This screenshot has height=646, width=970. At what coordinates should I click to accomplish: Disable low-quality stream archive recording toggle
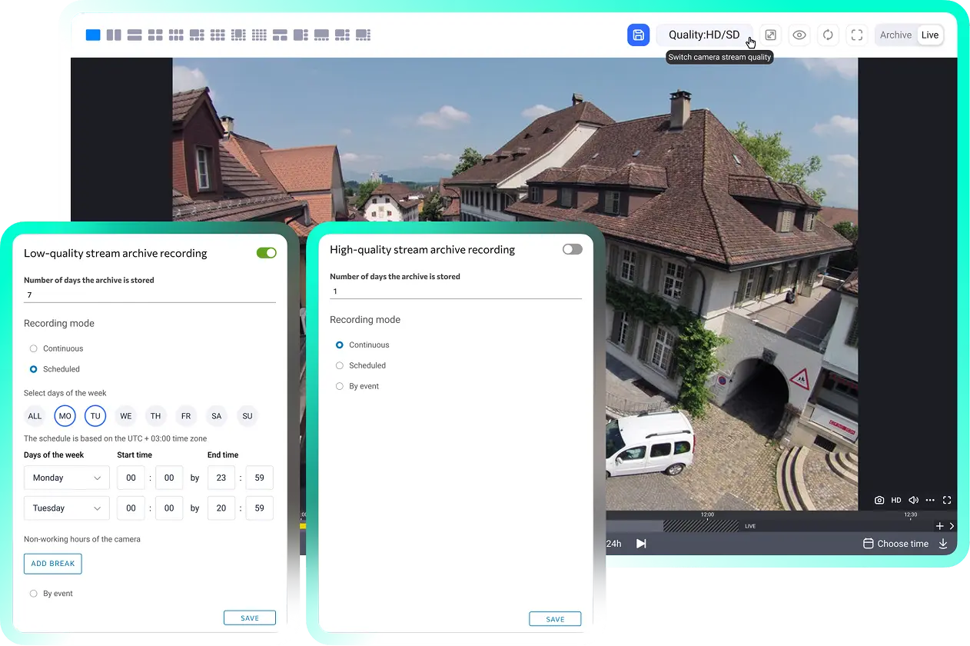tap(266, 253)
